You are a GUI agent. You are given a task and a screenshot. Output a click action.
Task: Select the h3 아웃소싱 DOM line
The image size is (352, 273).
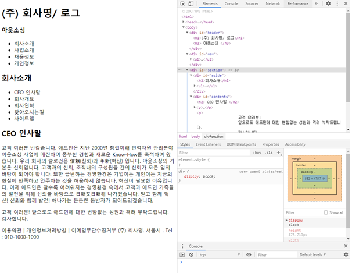pos(211,43)
